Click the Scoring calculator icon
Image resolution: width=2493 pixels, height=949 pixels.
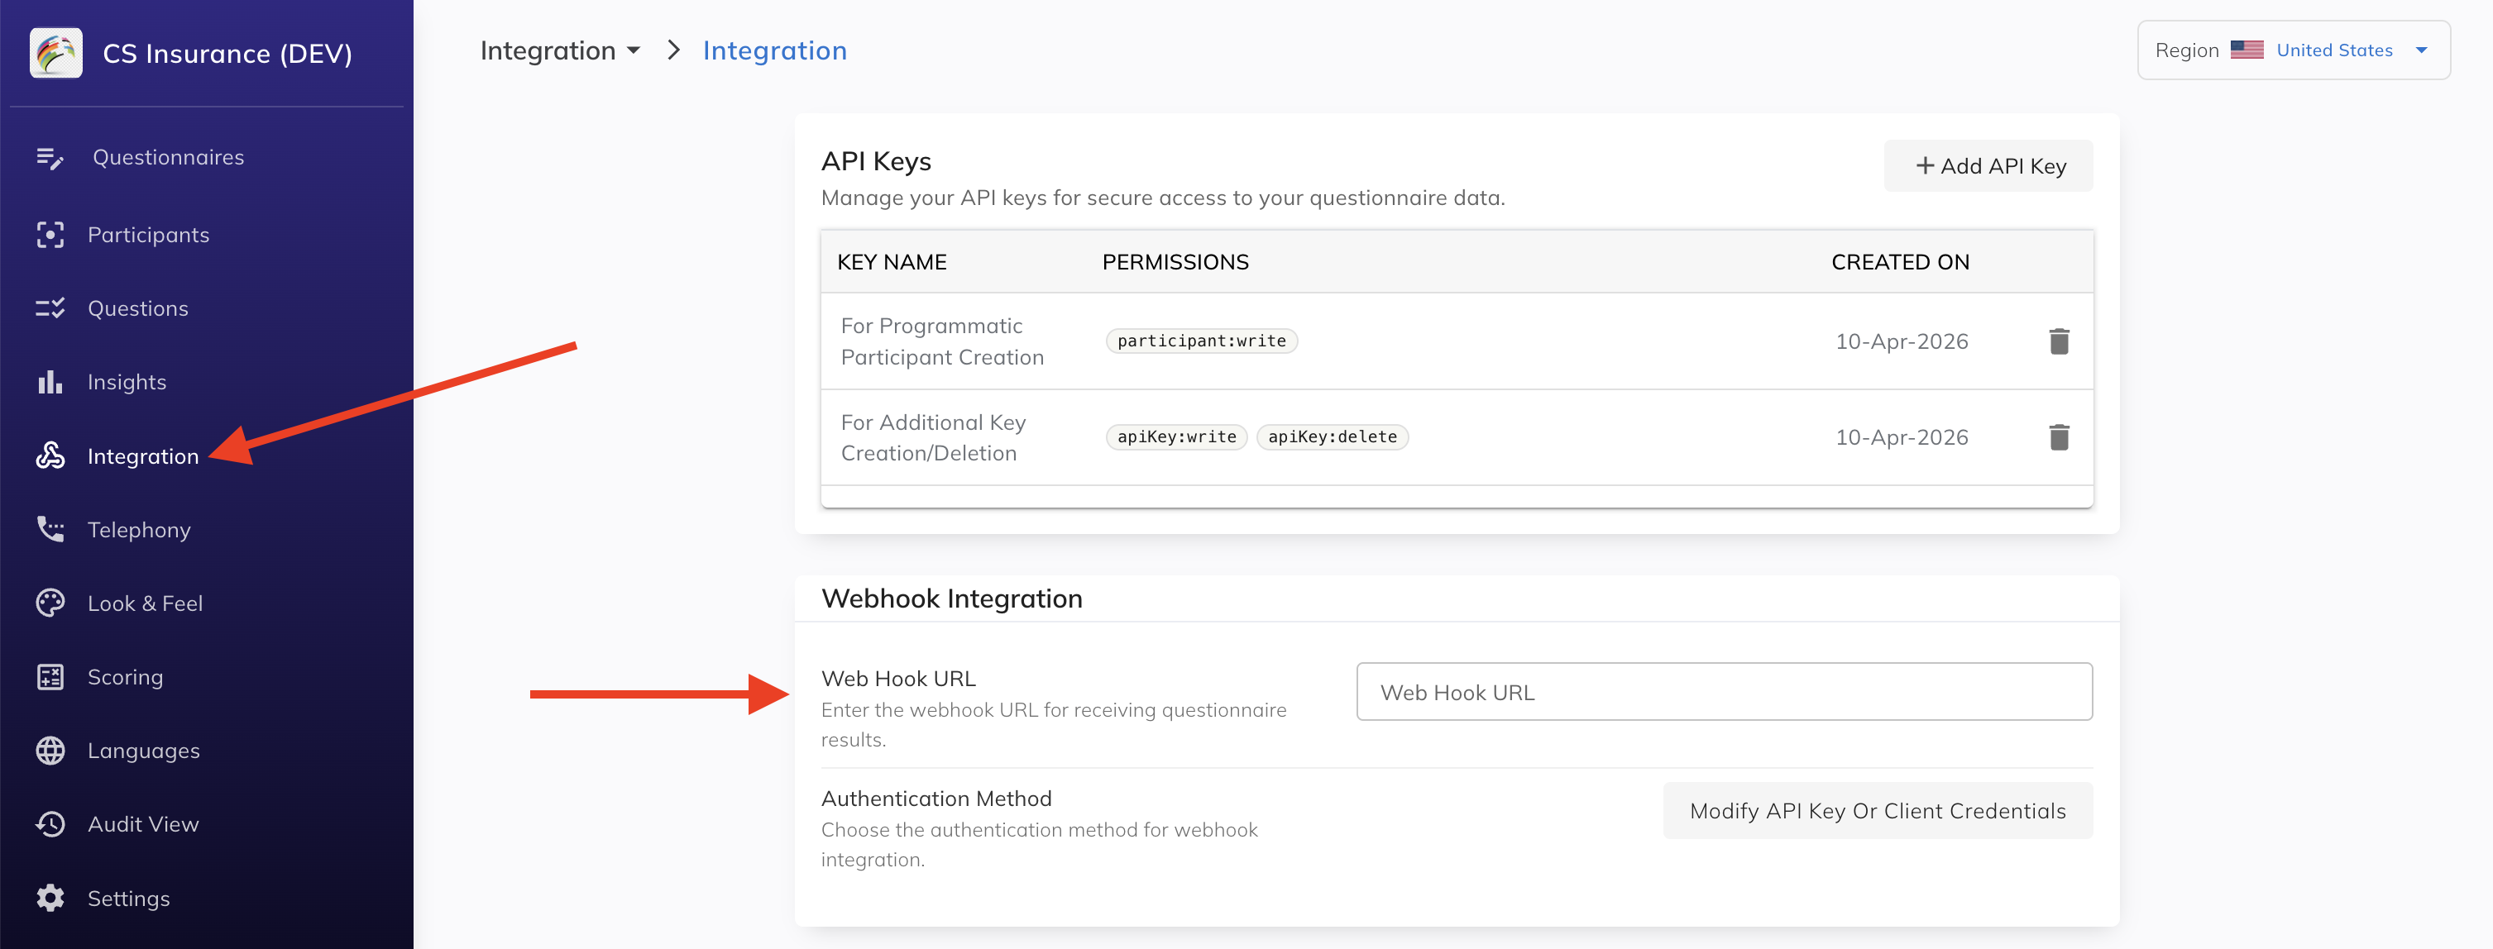click(50, 677)
